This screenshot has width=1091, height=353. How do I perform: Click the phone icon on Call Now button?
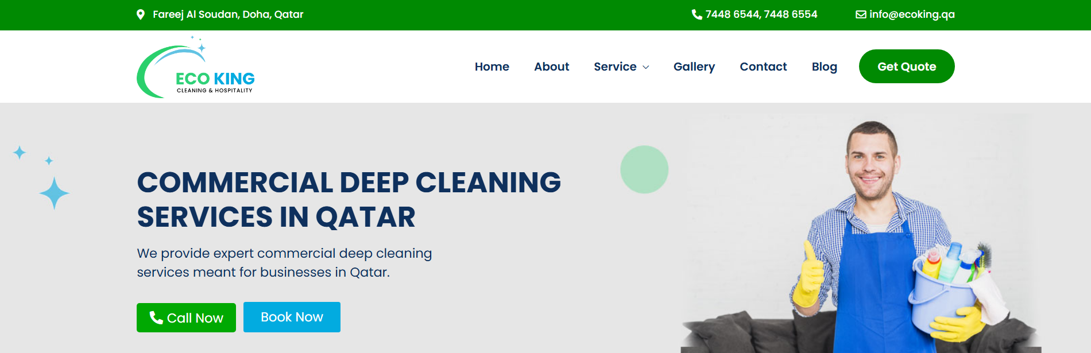[x=156, y=317]
